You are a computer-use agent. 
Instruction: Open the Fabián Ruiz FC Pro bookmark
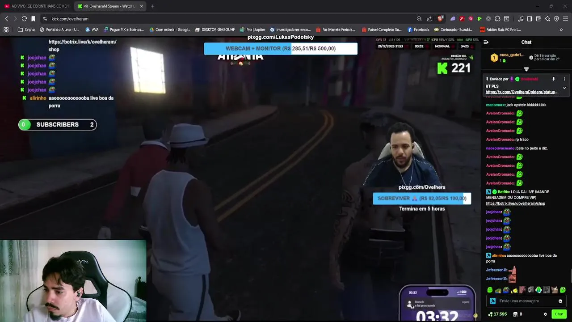pyautogui.click(x=500, y=30)
